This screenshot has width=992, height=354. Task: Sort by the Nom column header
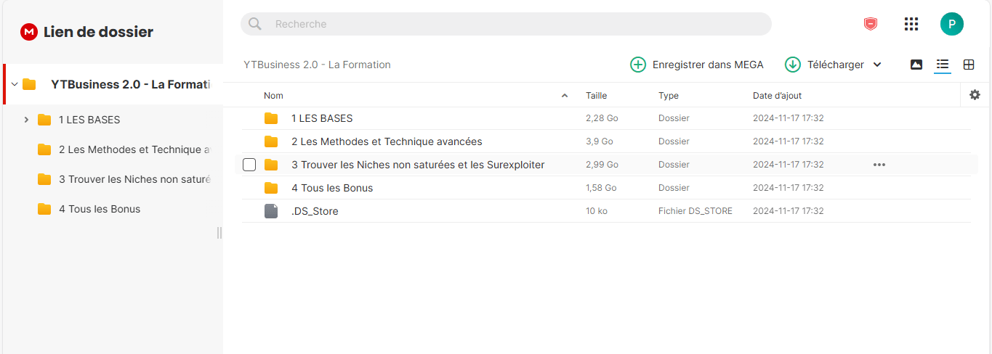click(x=273, y=96)
